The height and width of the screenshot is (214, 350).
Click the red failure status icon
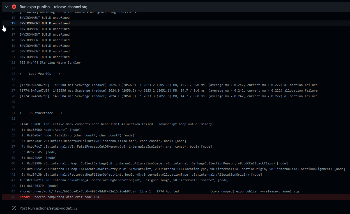pyautogui.click(x=14, y=7)
